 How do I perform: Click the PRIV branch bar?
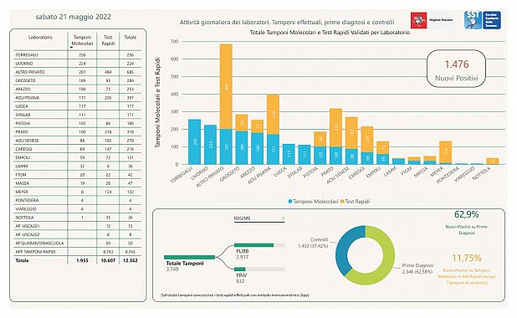click(240, 269)
